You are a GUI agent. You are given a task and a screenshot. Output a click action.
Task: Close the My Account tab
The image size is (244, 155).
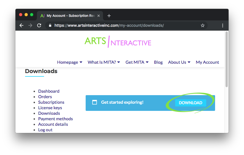tap(99, 16)
